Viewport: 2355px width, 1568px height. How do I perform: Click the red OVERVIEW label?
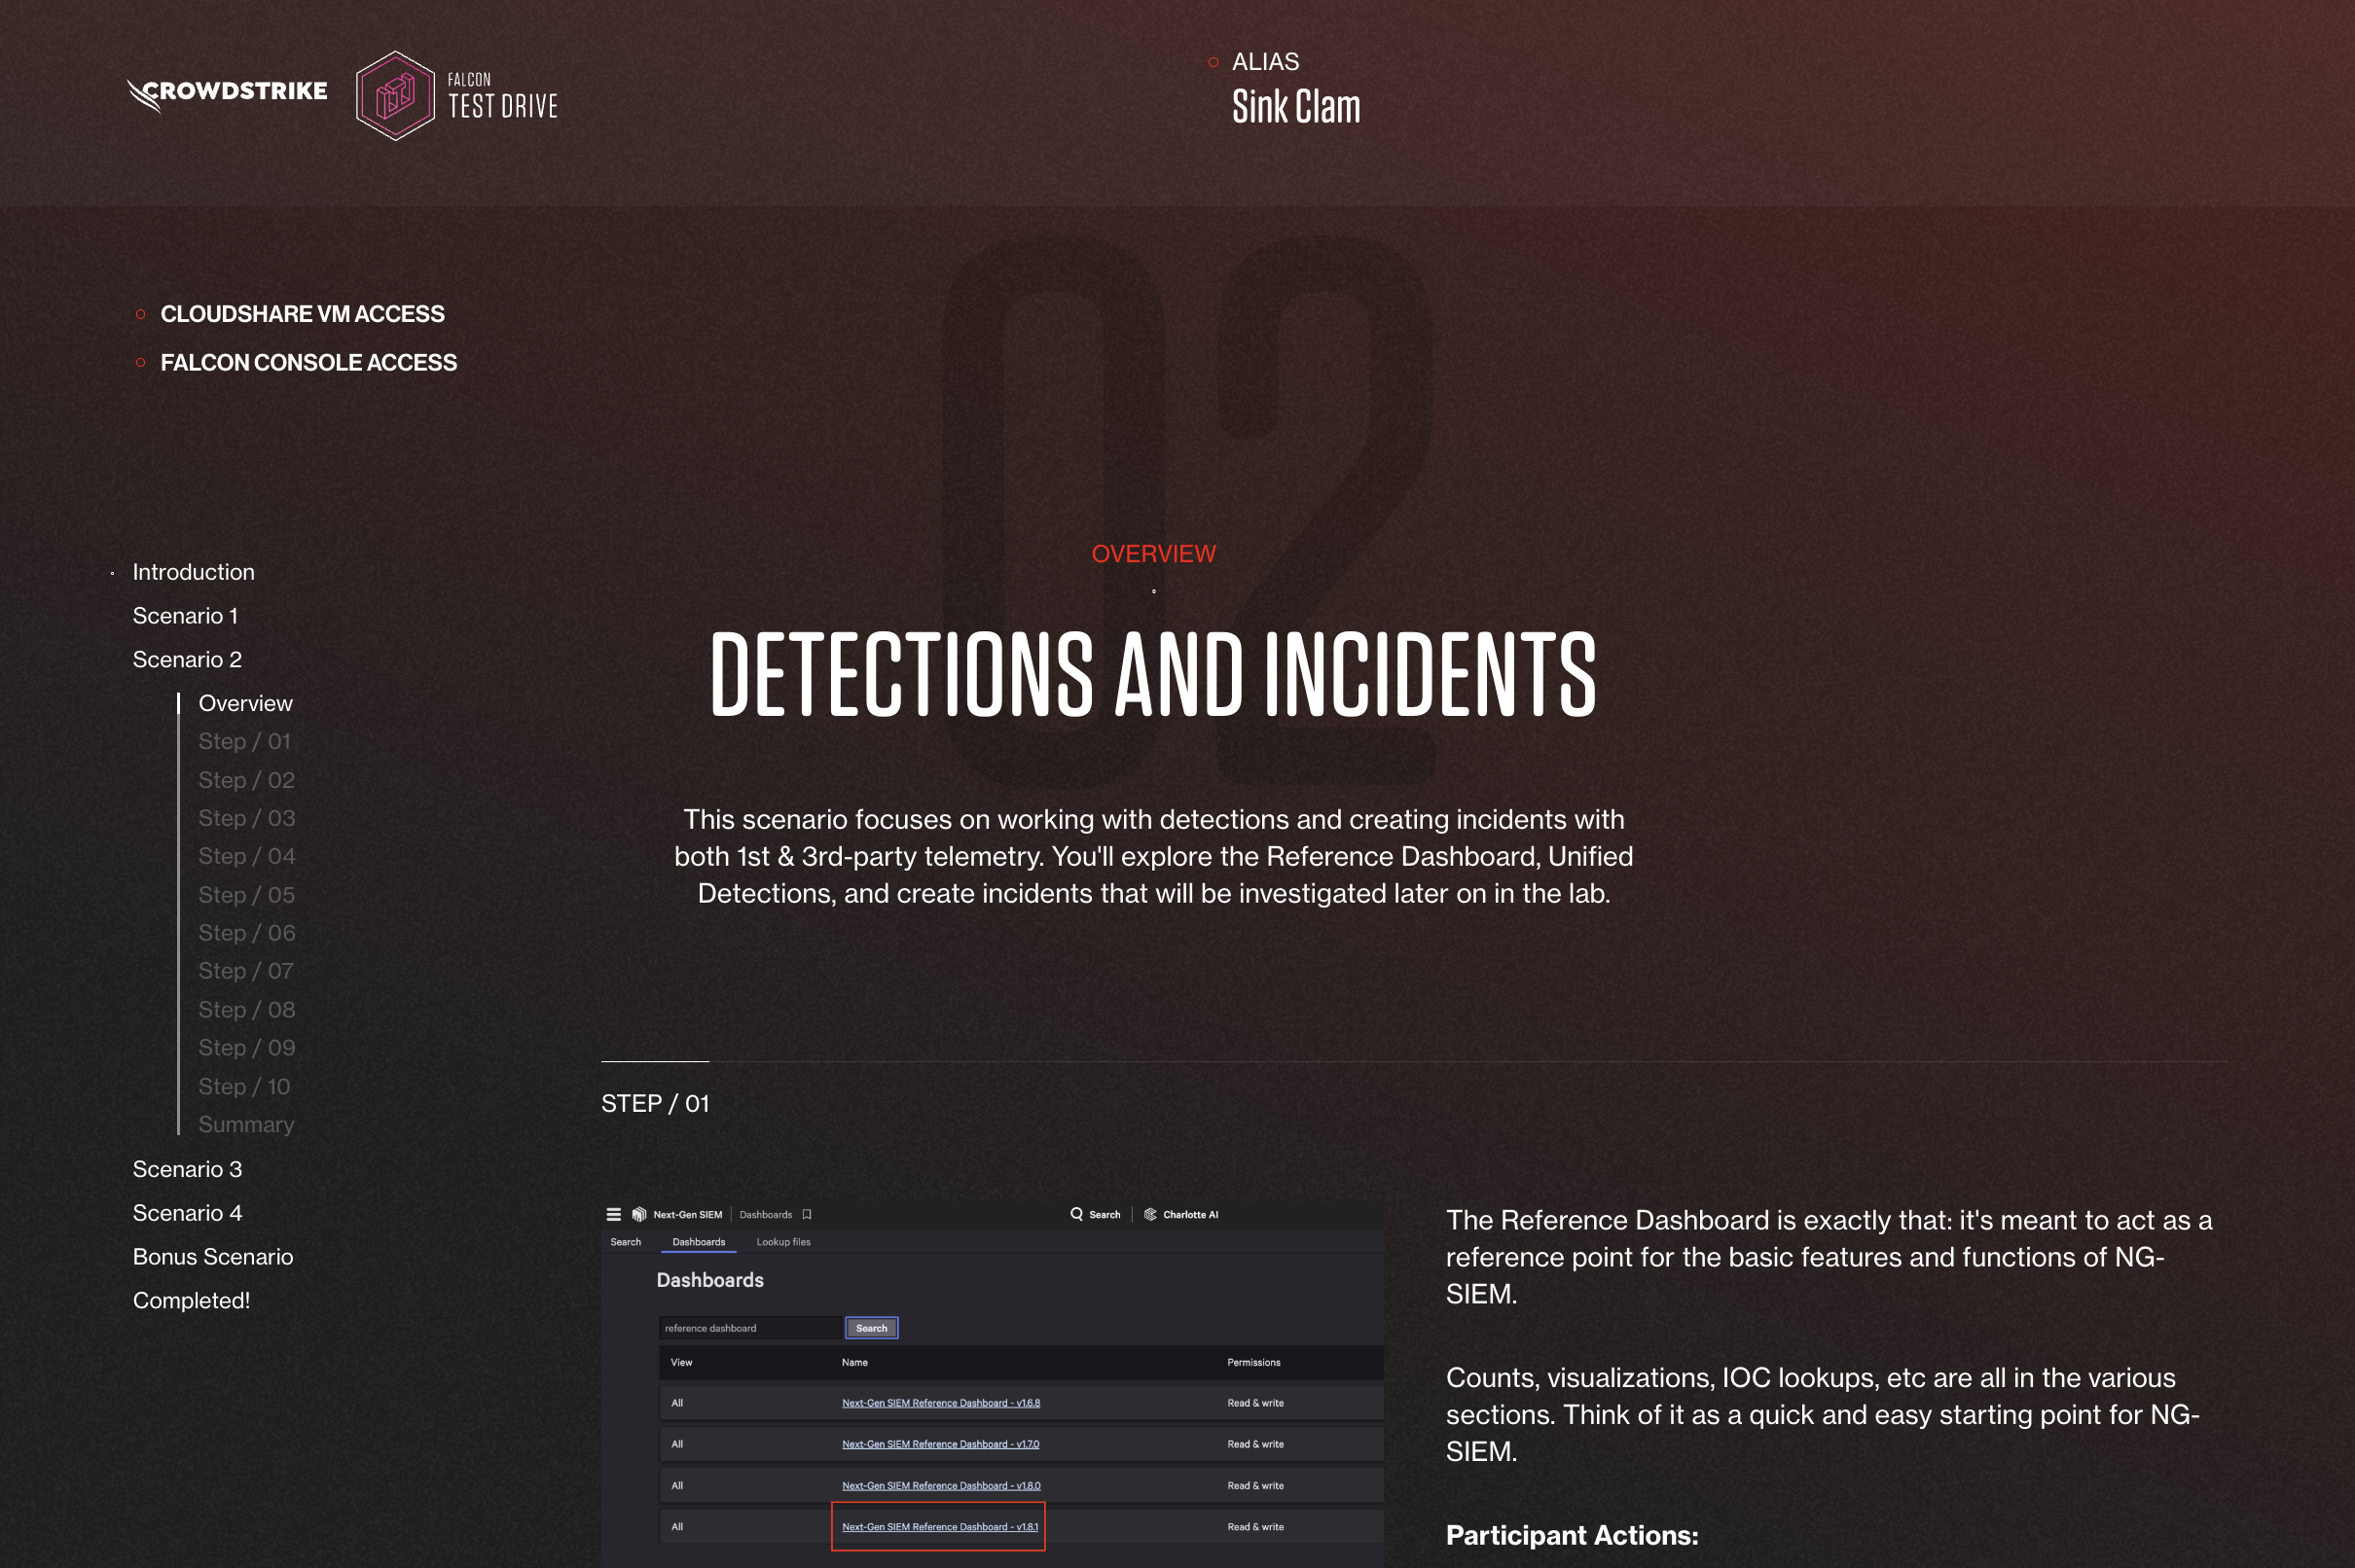pos(1153,554)
